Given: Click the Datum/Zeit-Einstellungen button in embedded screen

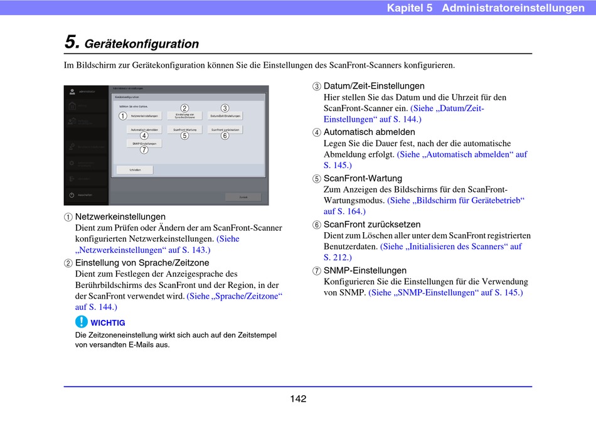Looking at the screenshot, I should coord(225,115).
